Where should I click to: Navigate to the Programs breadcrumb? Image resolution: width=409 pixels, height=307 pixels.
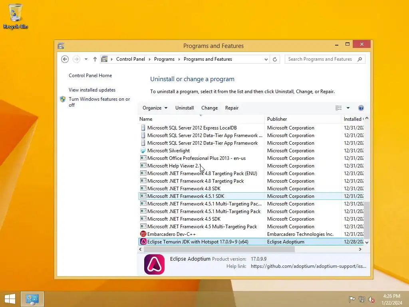coord(164,59)
